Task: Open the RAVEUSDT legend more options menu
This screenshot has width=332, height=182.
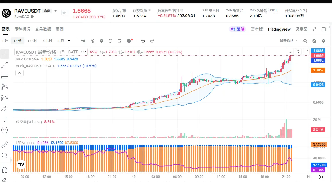Action: pyautogui.click(x=83, y=52)
